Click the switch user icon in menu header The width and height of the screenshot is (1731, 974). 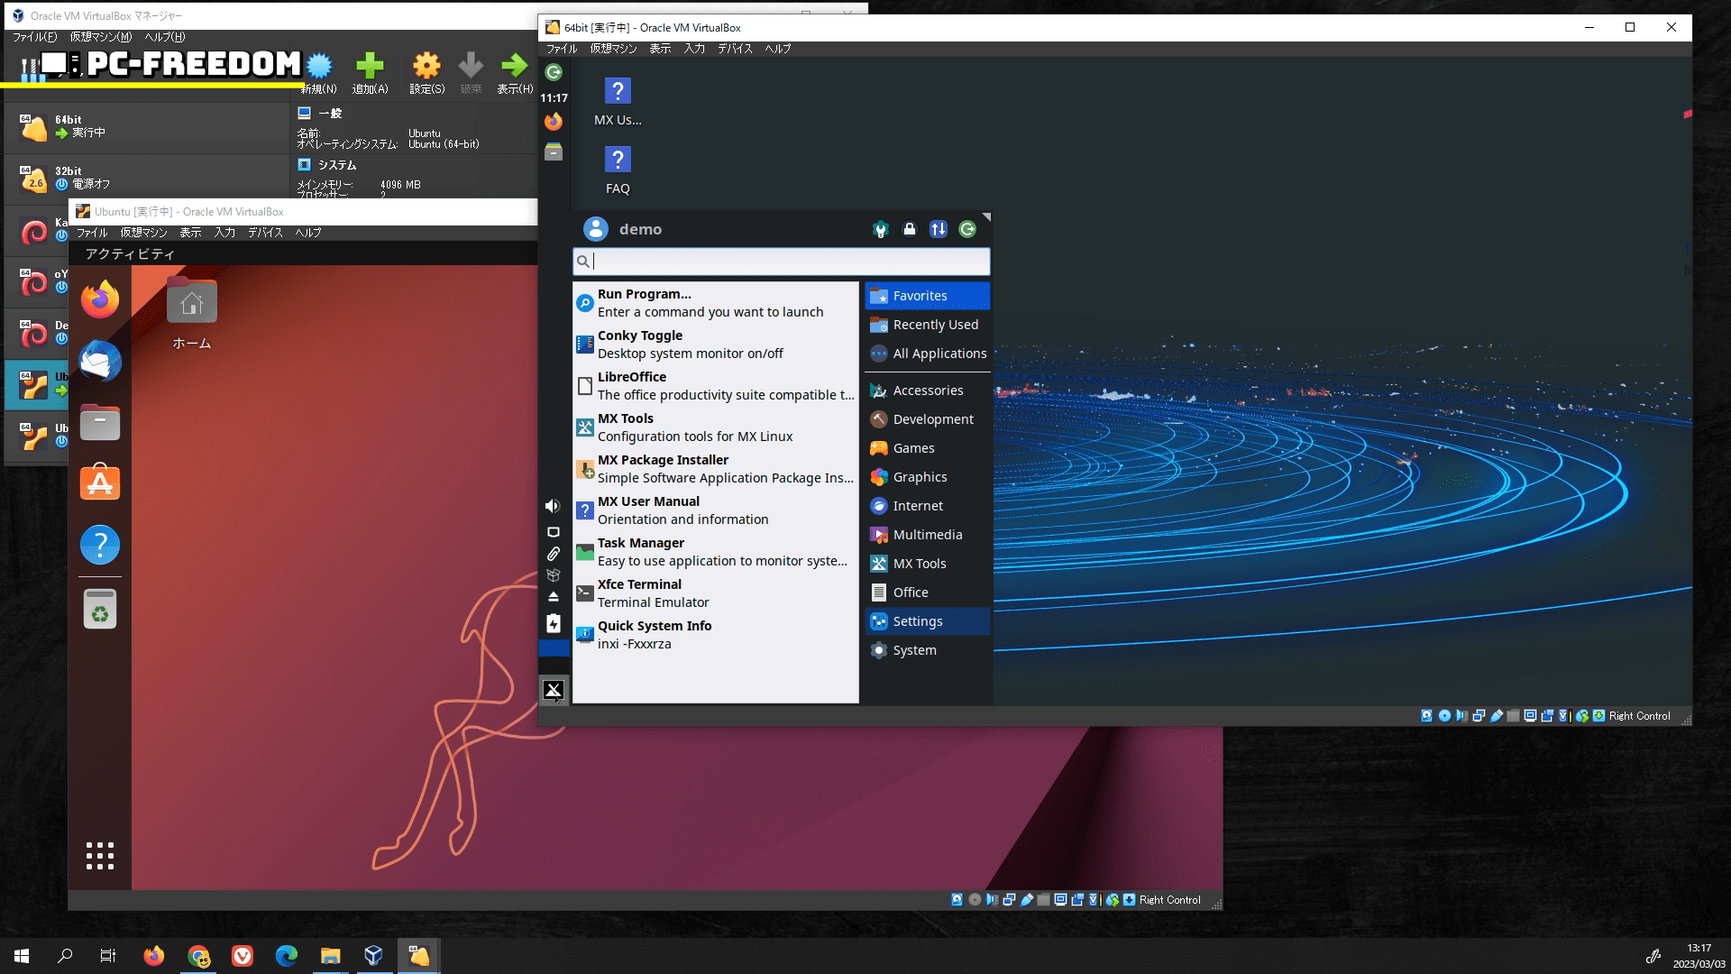(x=939, y=229)
